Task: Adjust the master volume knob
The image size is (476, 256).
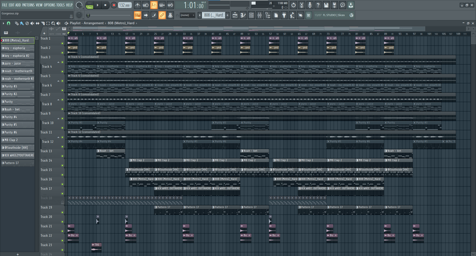Action: (x=79, y=5)
